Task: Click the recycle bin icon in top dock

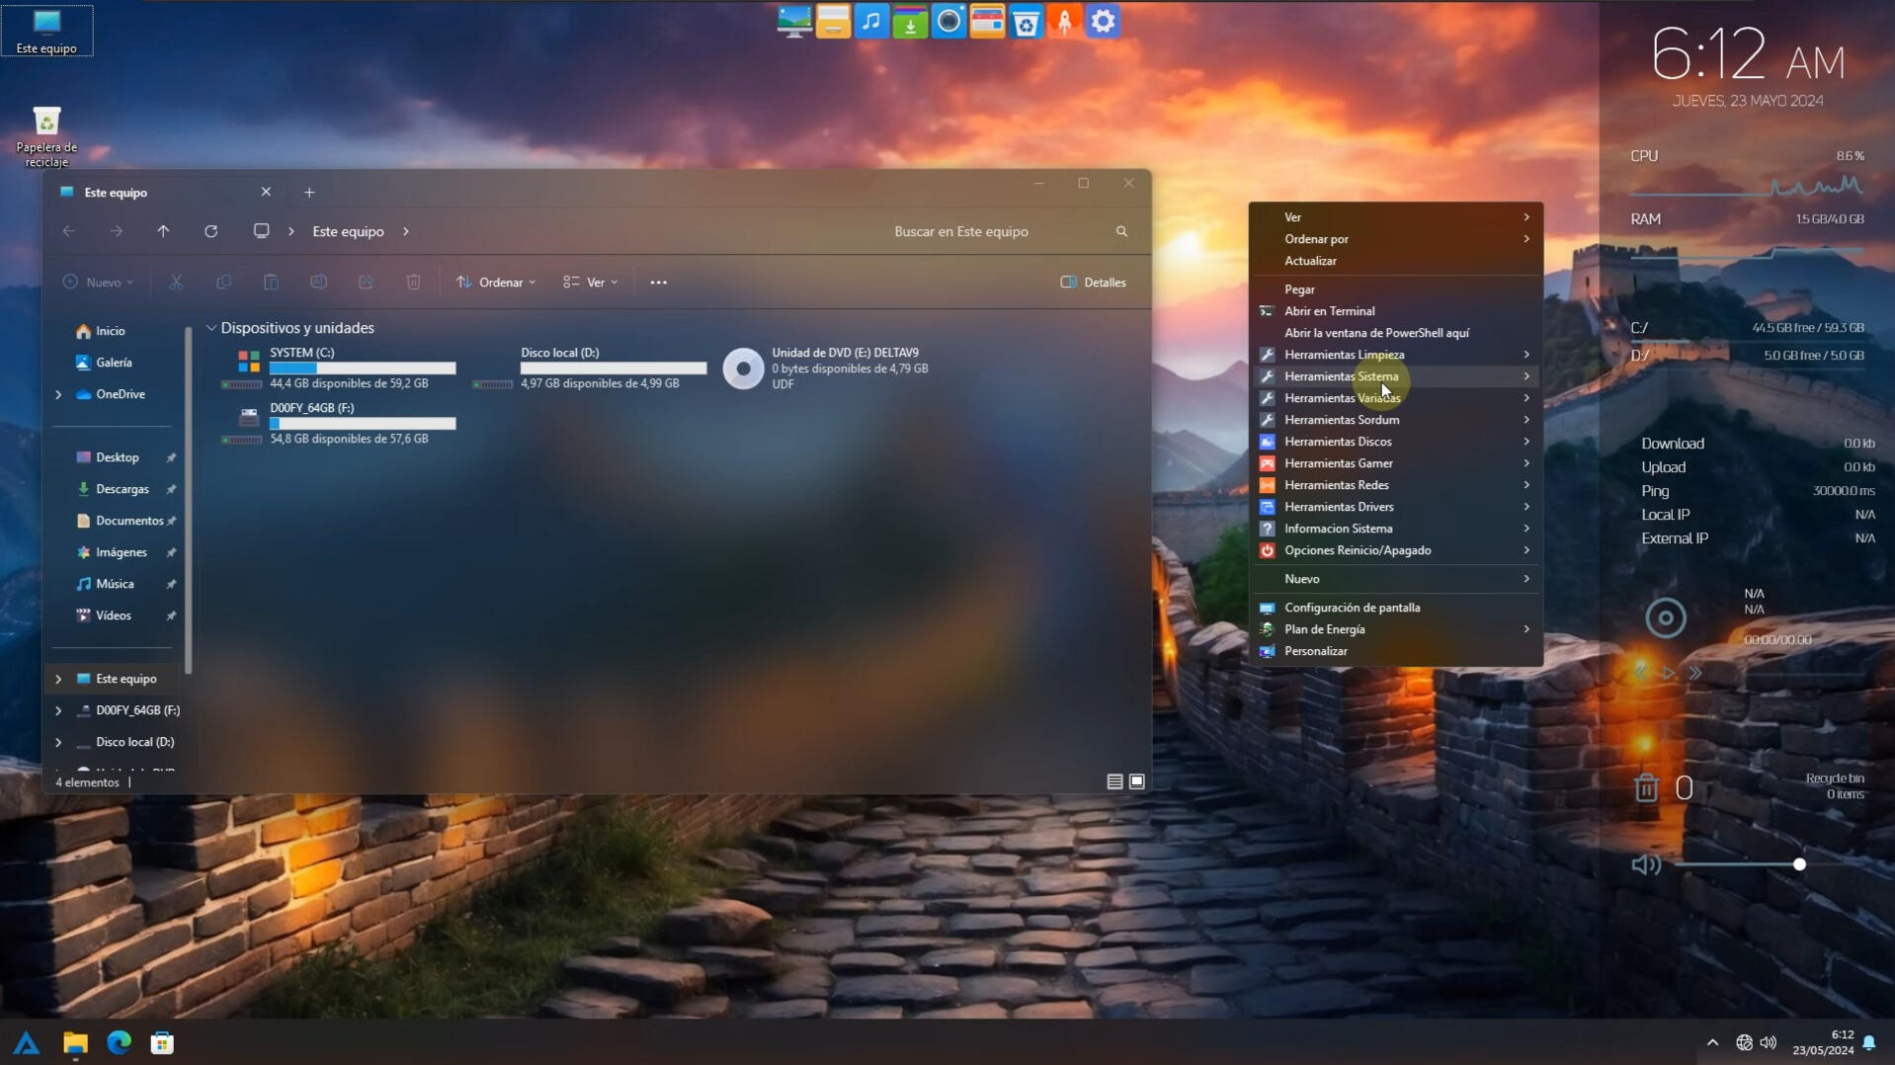Action: click(1026, 22)
